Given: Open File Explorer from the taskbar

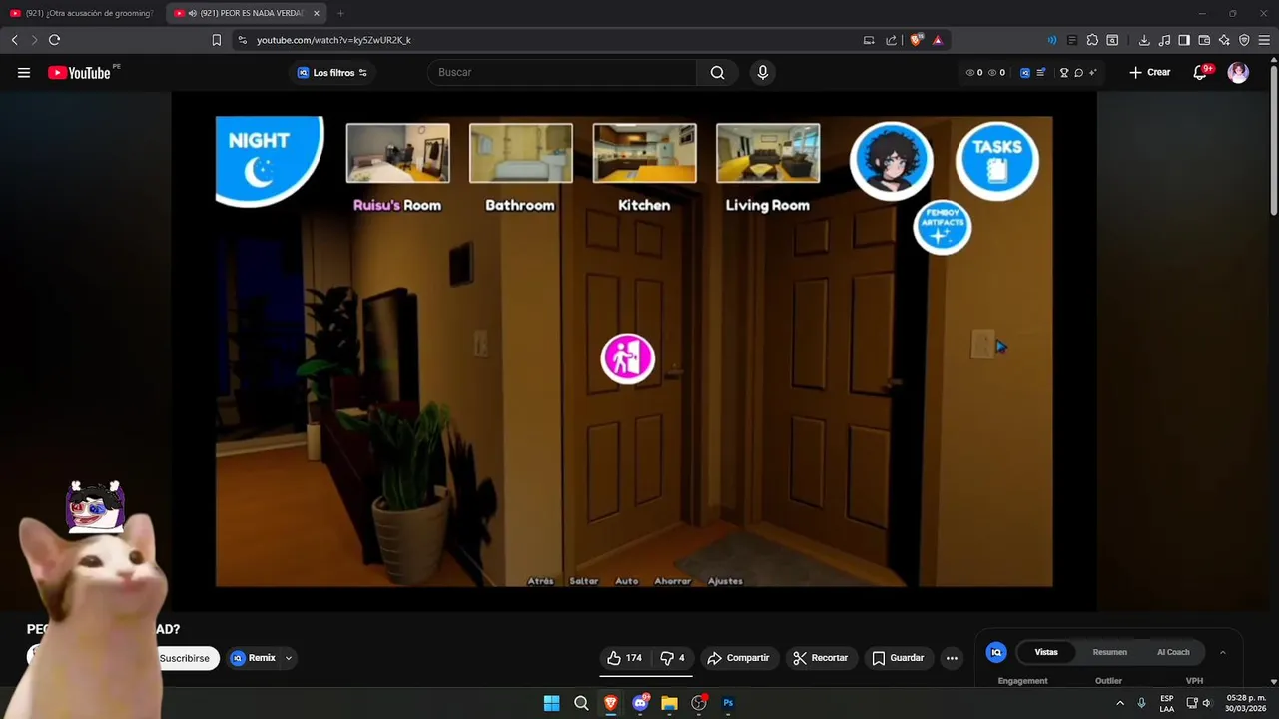Looking at the screenshot, I should coord(669,703).
